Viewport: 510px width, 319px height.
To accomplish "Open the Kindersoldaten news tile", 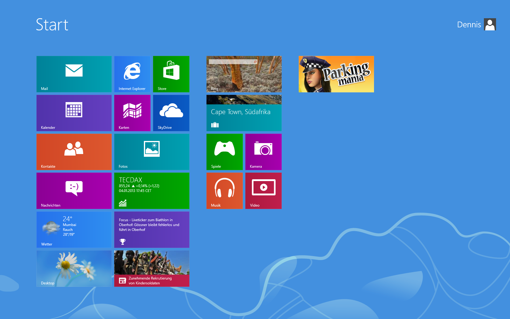I will 152,269.
